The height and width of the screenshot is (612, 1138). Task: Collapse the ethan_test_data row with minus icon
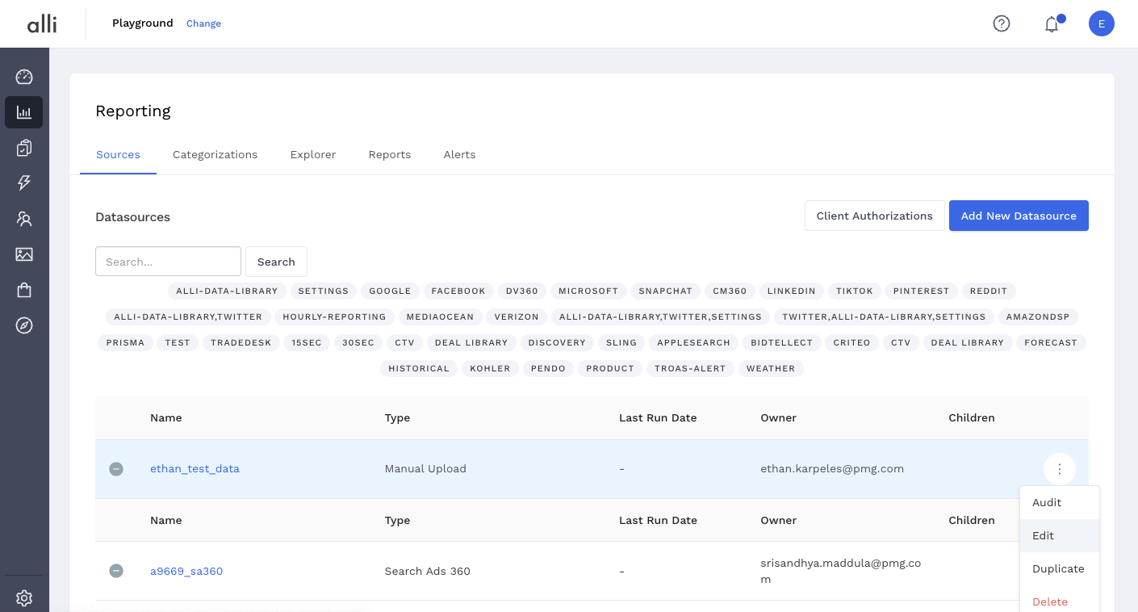(116, 468)
